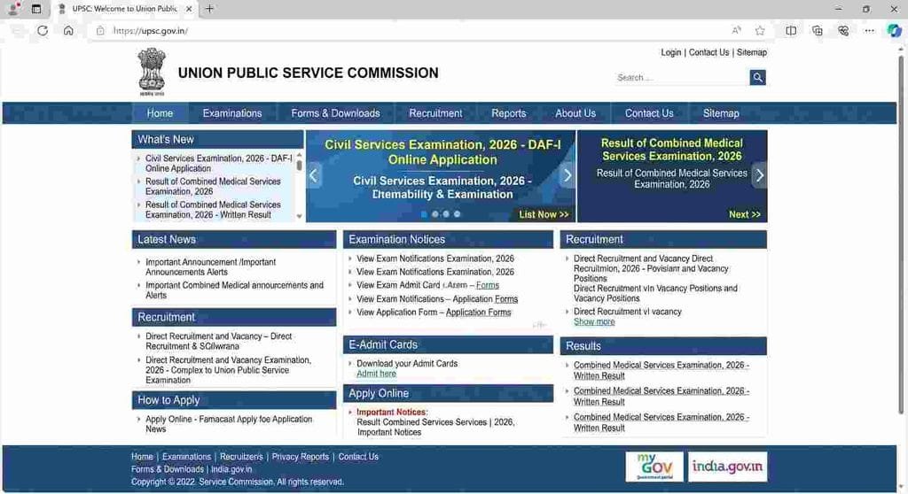Open View Application Form – Application Forms
The width and height of the screenshot is (908, 494).
(434, 313)
